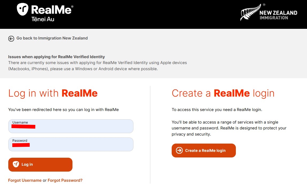Click the RealMe wordmark in the header
Viewport: 307px width, 186px height.
pos(52,10)
